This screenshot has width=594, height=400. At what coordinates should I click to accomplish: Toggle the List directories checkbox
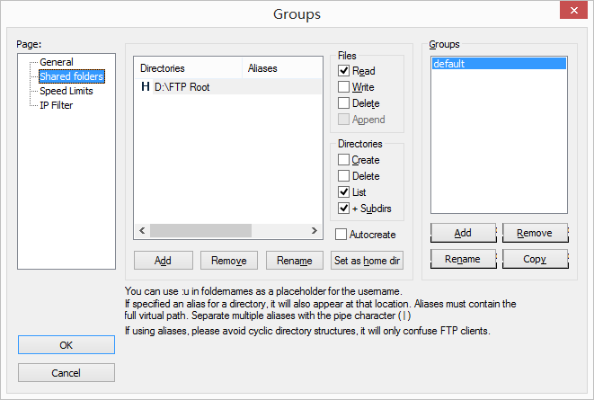[x=344, y=192]
